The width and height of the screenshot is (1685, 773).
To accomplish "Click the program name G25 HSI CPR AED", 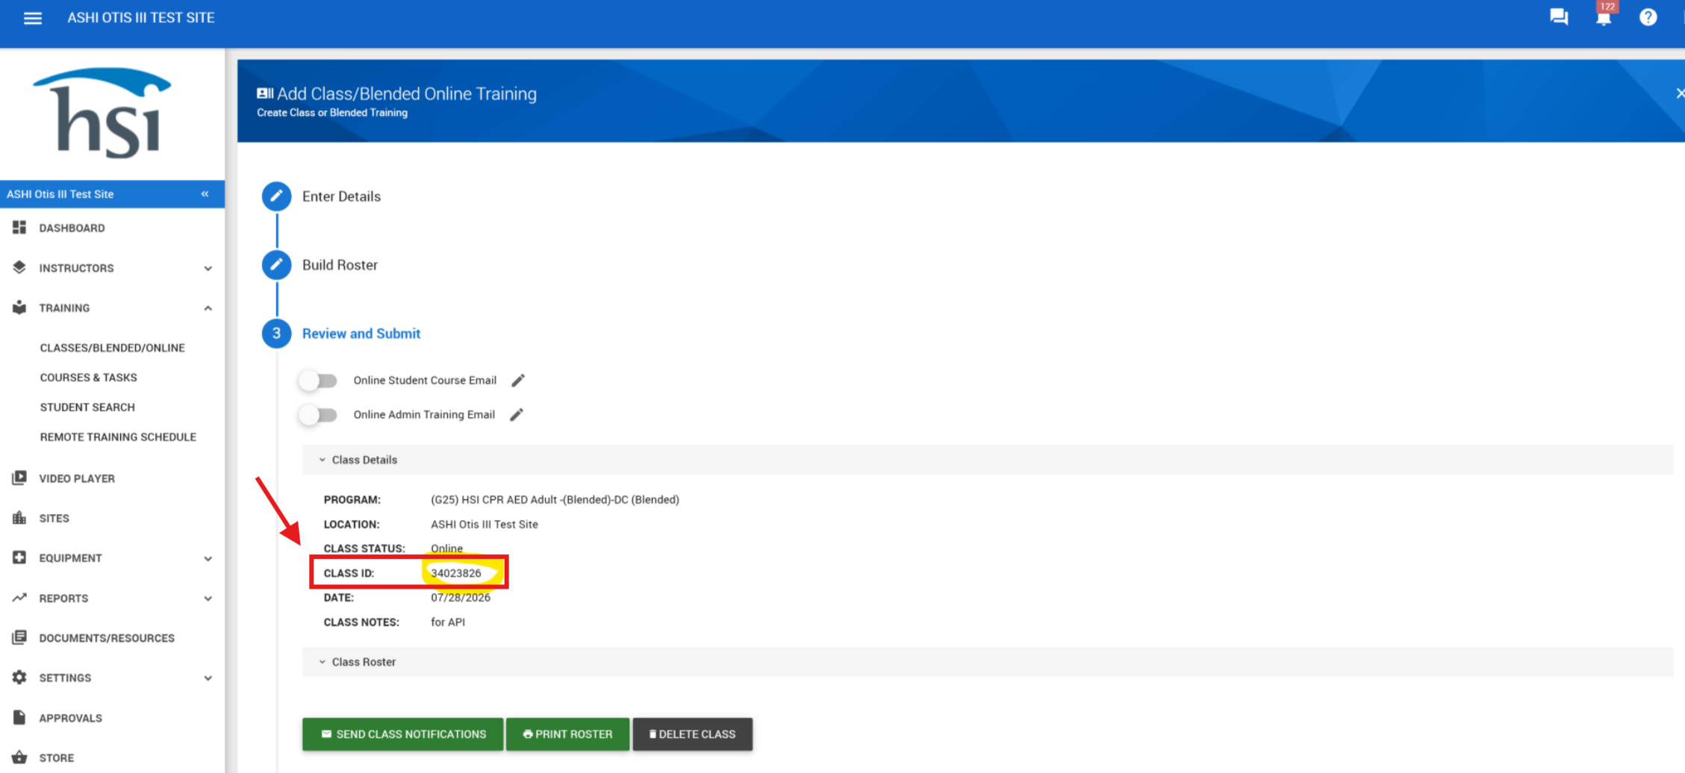I will click(x=555, y=500).
